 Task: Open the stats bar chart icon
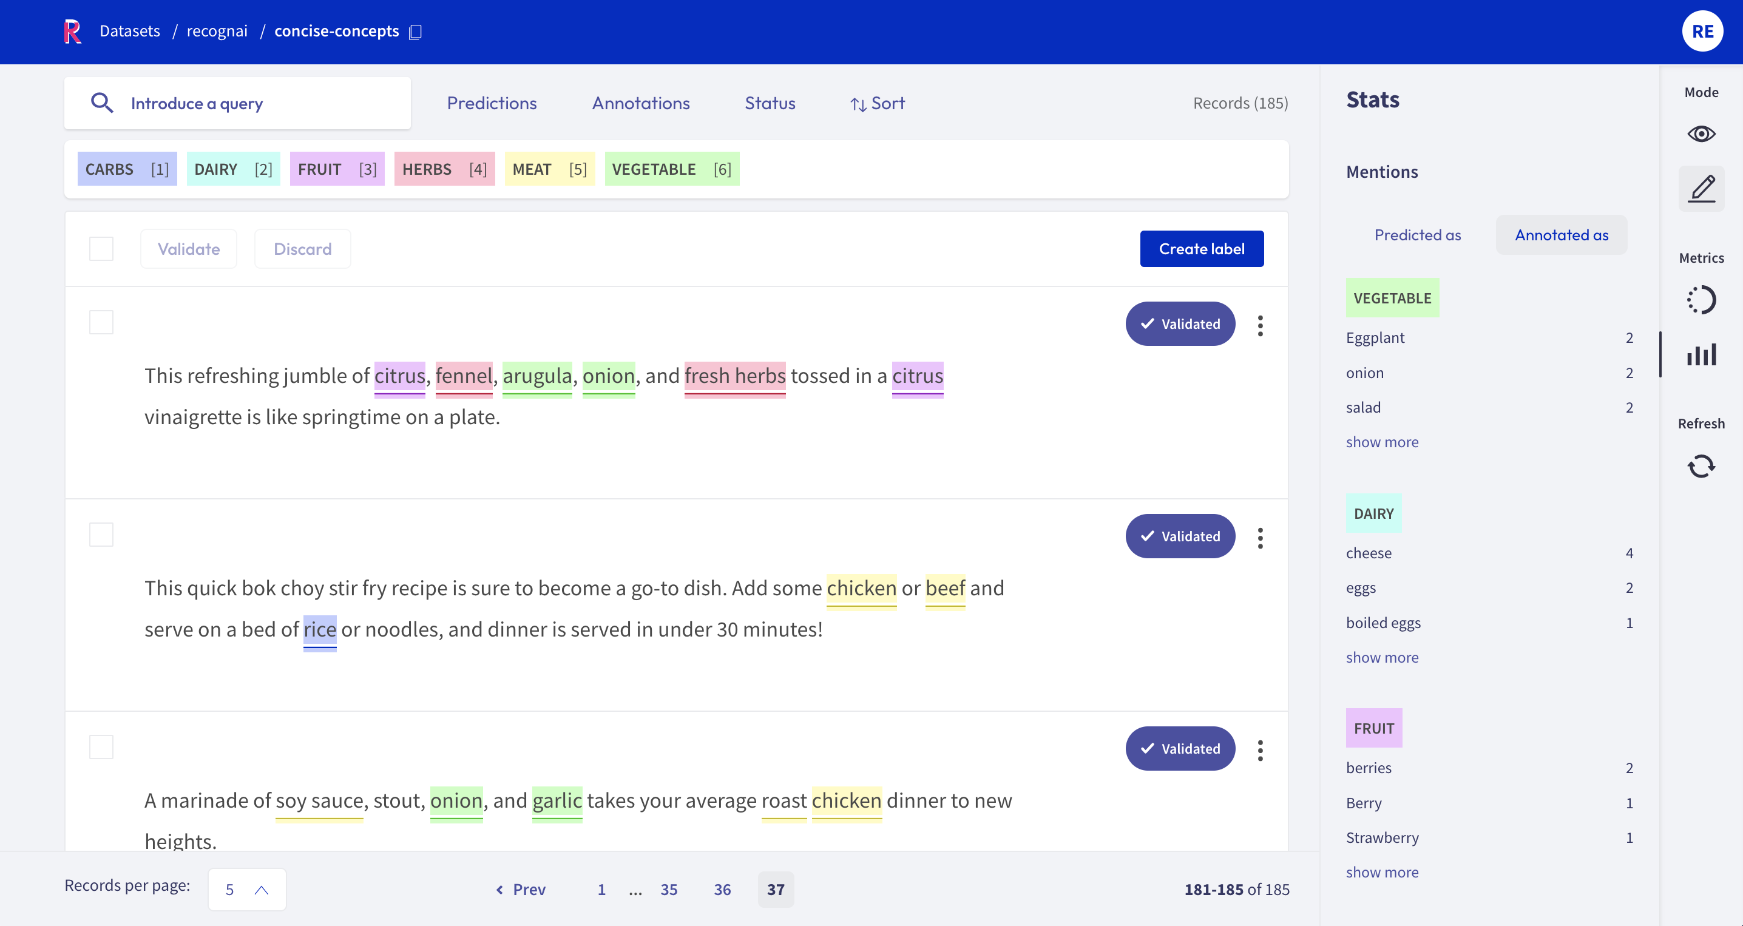coord(1701,354)
